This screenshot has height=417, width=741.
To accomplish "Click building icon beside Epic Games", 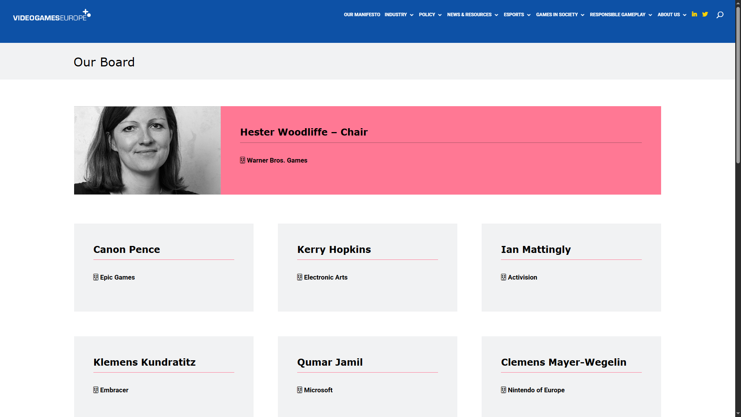I will [x=96, y=277].
